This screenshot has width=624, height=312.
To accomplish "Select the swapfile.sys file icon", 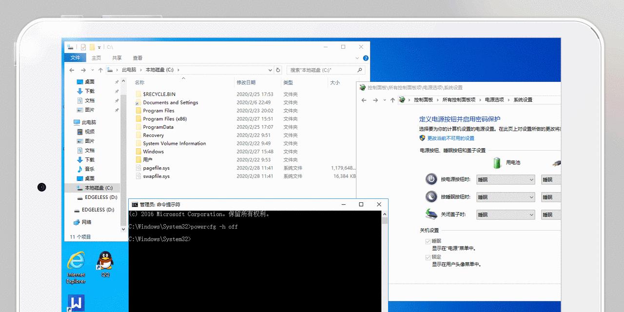I will 138,176.
